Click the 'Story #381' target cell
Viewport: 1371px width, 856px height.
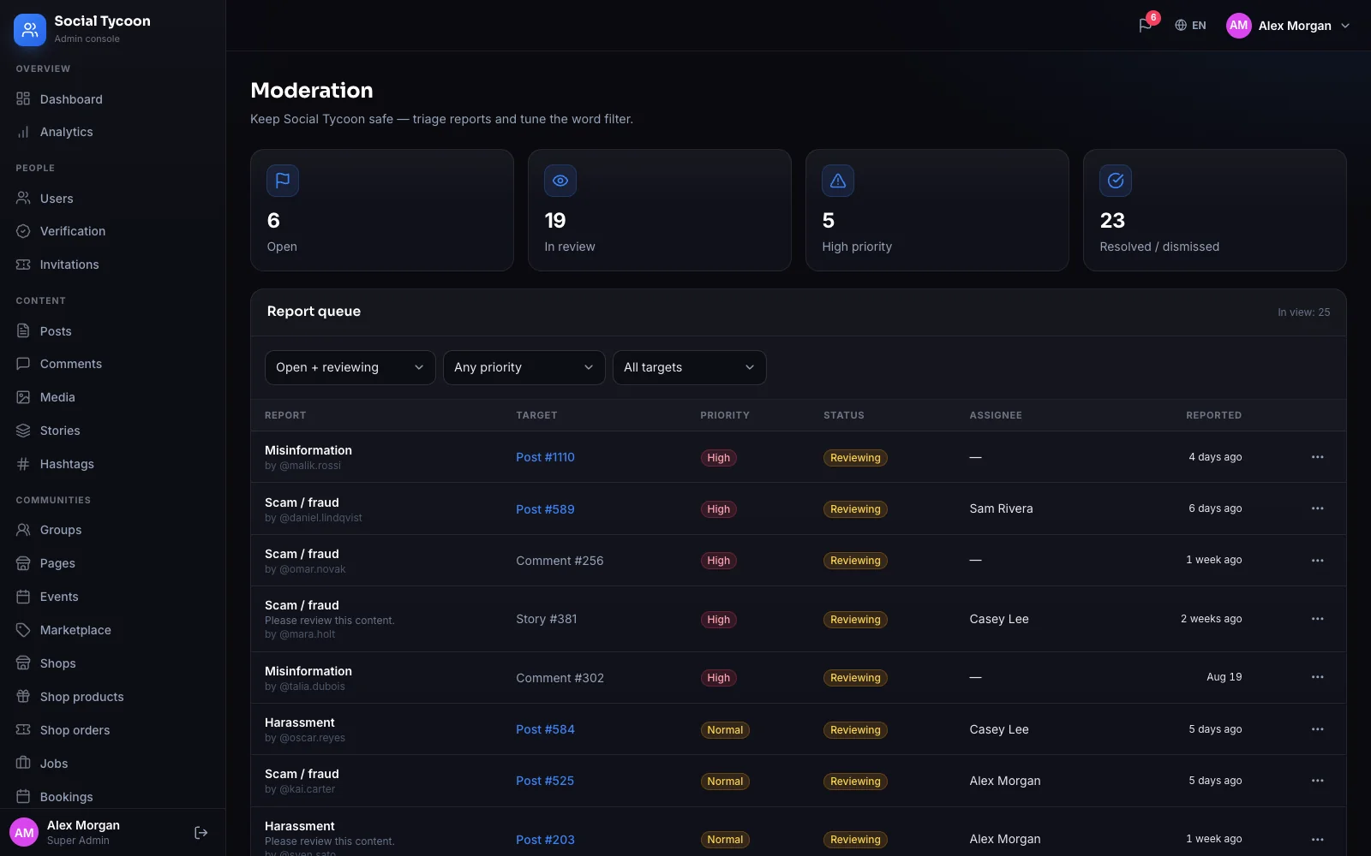click(x=546, y=619)
